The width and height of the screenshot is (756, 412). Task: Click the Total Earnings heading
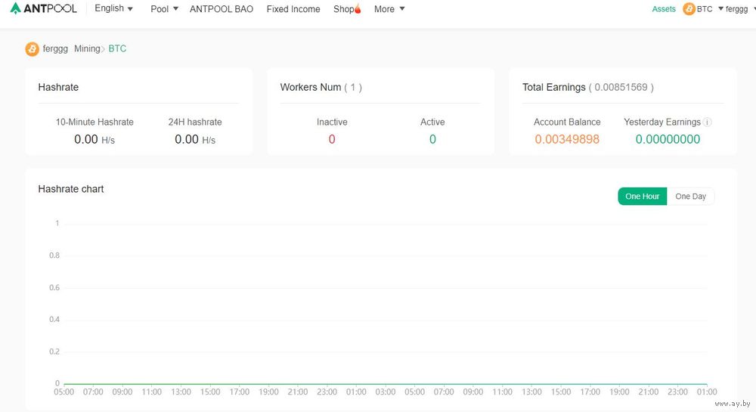[553, 87]
